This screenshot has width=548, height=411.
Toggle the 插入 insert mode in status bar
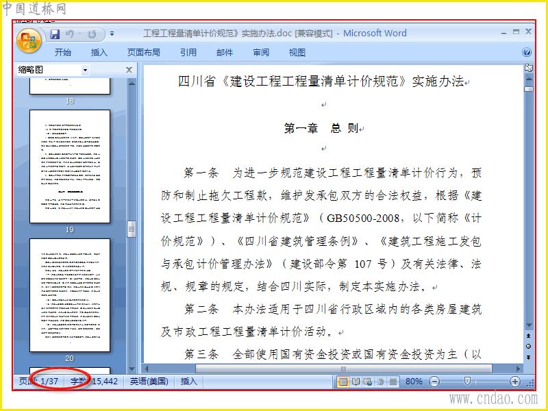(x=189, y=382)
